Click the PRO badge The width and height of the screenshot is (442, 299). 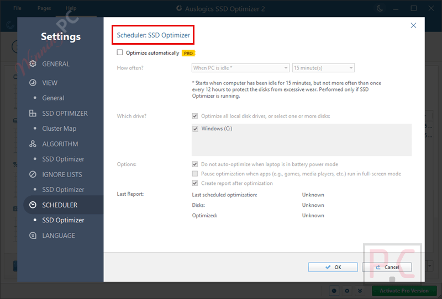tap(188, 53)
